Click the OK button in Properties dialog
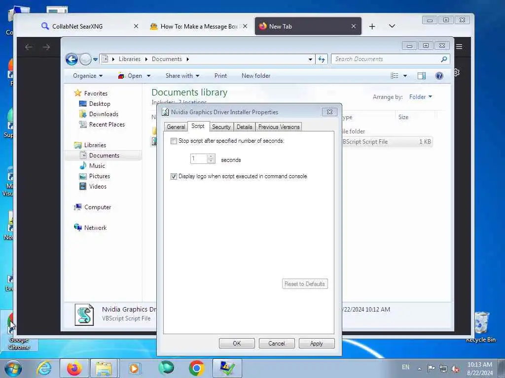Image resolution: width=505 pixels, height=378 pixels. 237,343
